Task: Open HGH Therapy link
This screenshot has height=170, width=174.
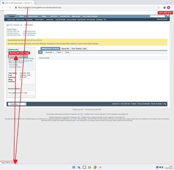Action: 91,20
